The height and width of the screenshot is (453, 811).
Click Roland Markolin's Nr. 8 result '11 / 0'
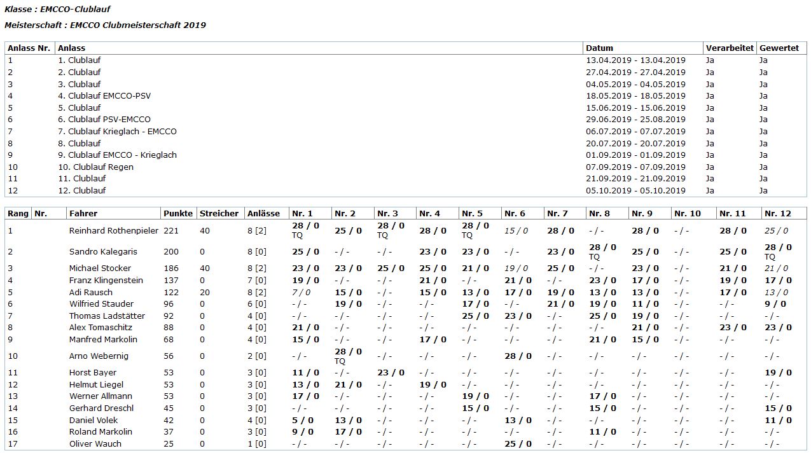tap(602, 432)
